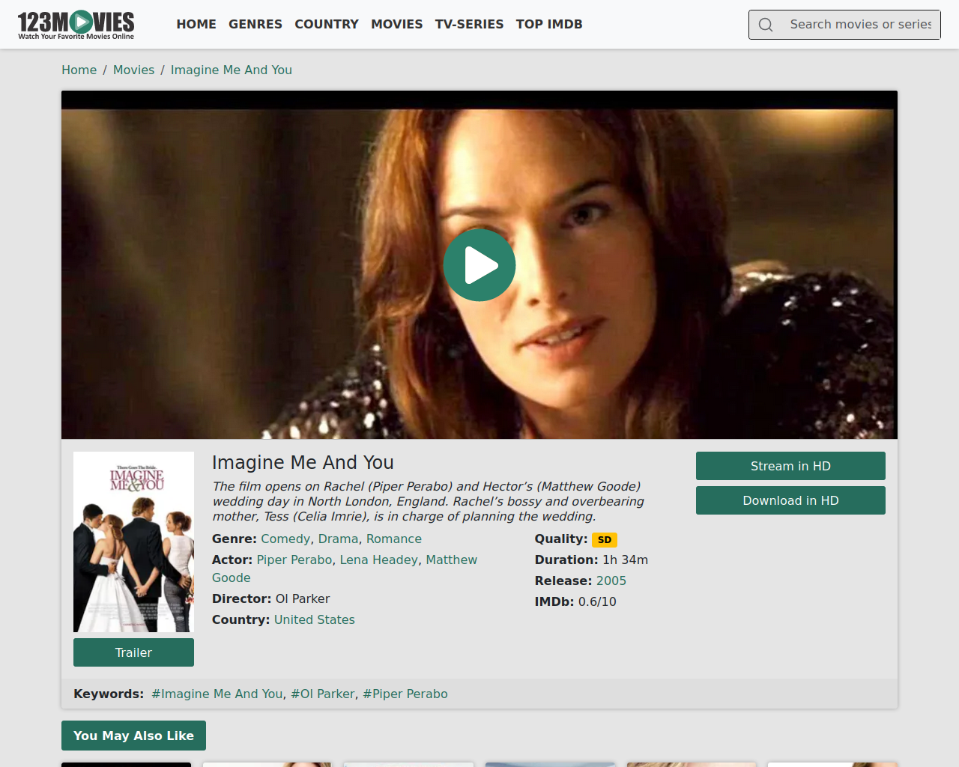Open release year 2005 link
The height and width of the screenshot is (767, 959).
(611, 580)
